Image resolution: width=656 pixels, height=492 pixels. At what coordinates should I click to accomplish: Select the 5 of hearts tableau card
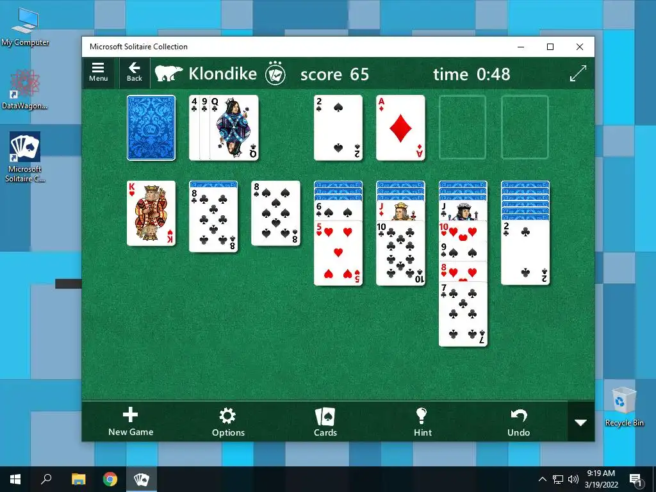tap(338, 253)
